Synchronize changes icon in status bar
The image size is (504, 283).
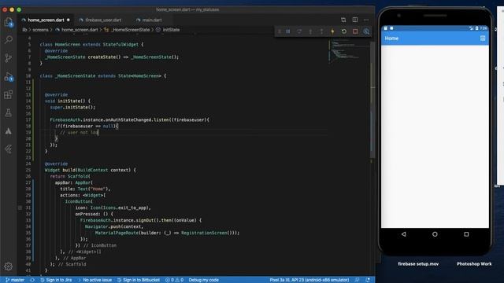[x=32, y=280]
